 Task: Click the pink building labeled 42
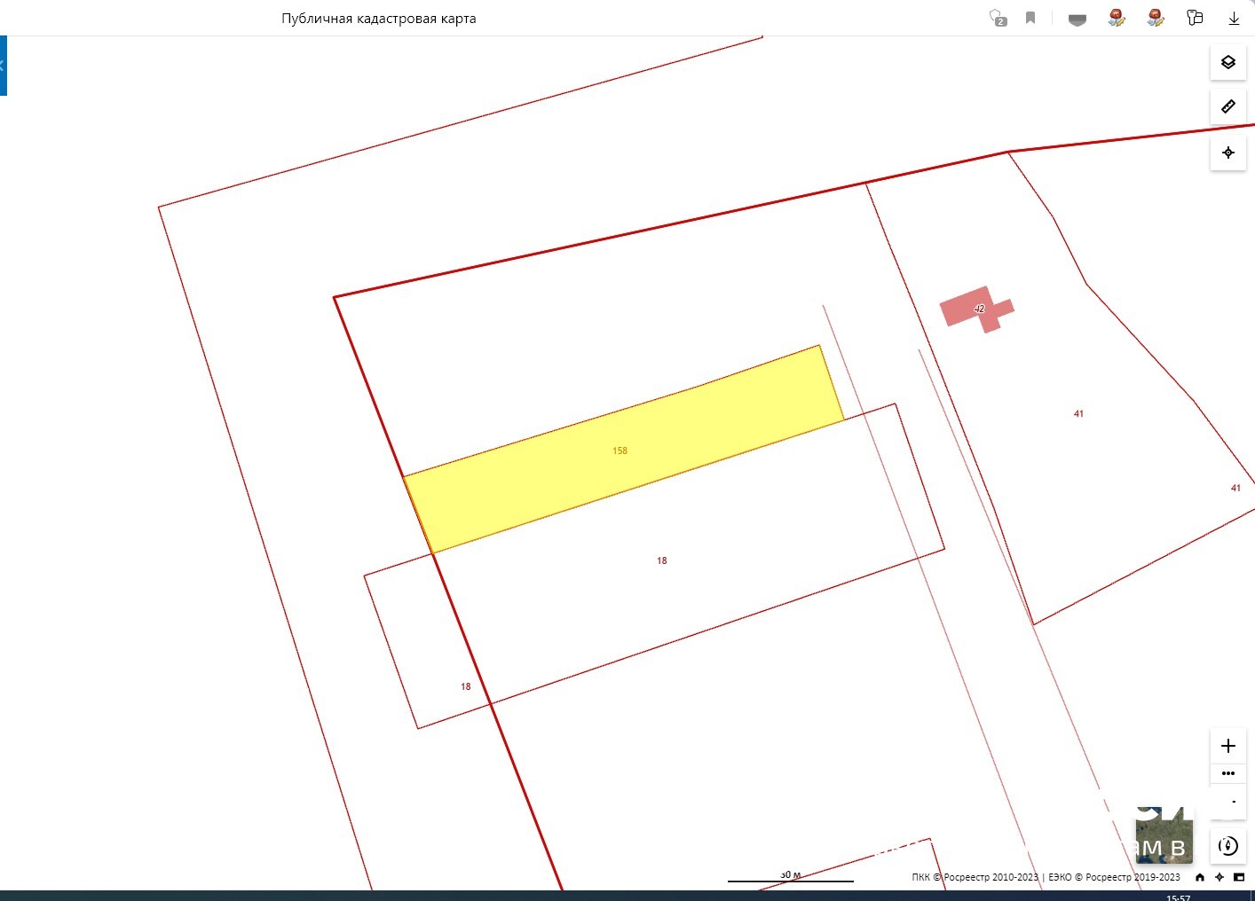(976, 309)
